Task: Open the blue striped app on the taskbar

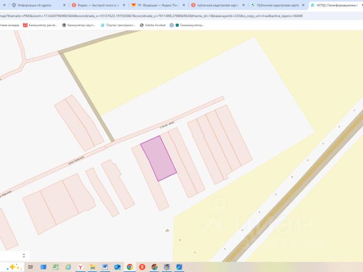Action: pos(43,267)
